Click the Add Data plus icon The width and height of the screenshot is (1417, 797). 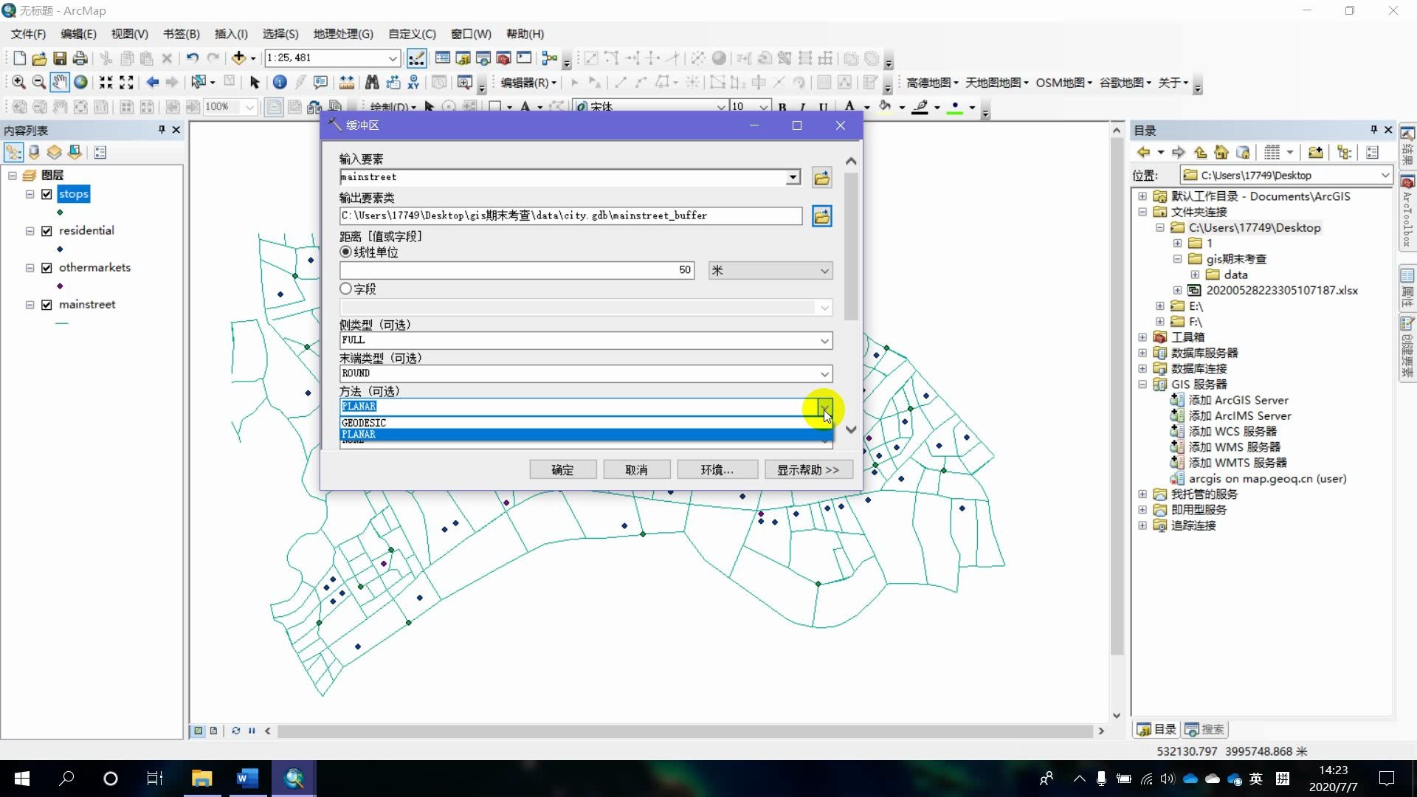point(238,58)
